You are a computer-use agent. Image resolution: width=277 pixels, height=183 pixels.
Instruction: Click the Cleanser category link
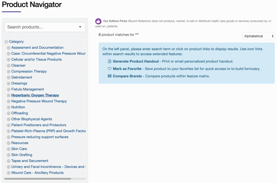coord(18,66)
